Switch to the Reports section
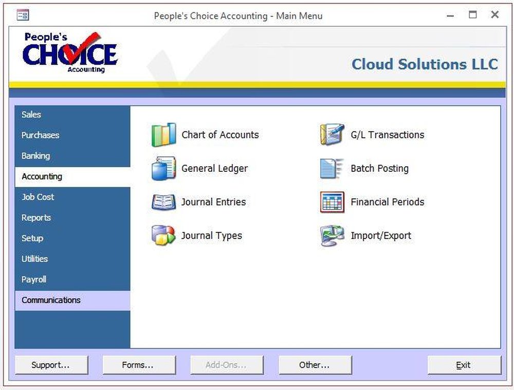514x390 pixels. pyautogui.click(x=36, y=217)
